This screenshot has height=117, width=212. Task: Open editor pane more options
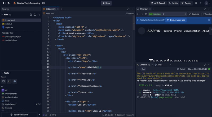point(132,9)
